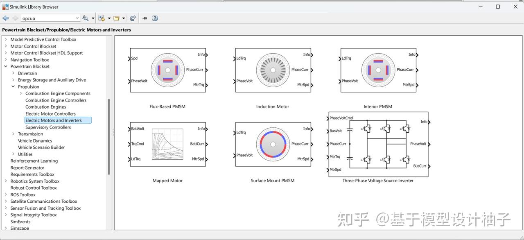Expand Motor Control Blockset node
Screen dimensions: 524x240
(6, 46)
